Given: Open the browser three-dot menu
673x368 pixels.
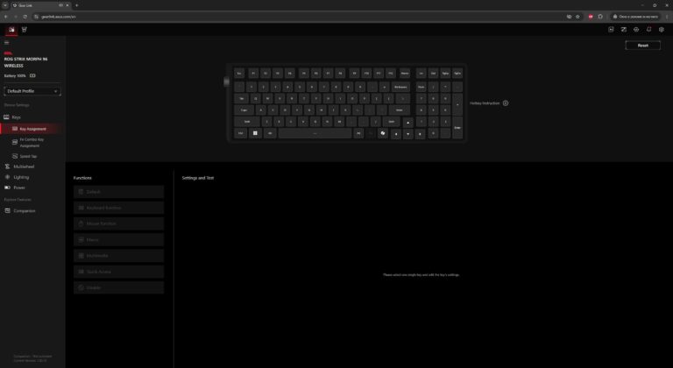Looking at the screenshot, I should click(x=668, y=17).
